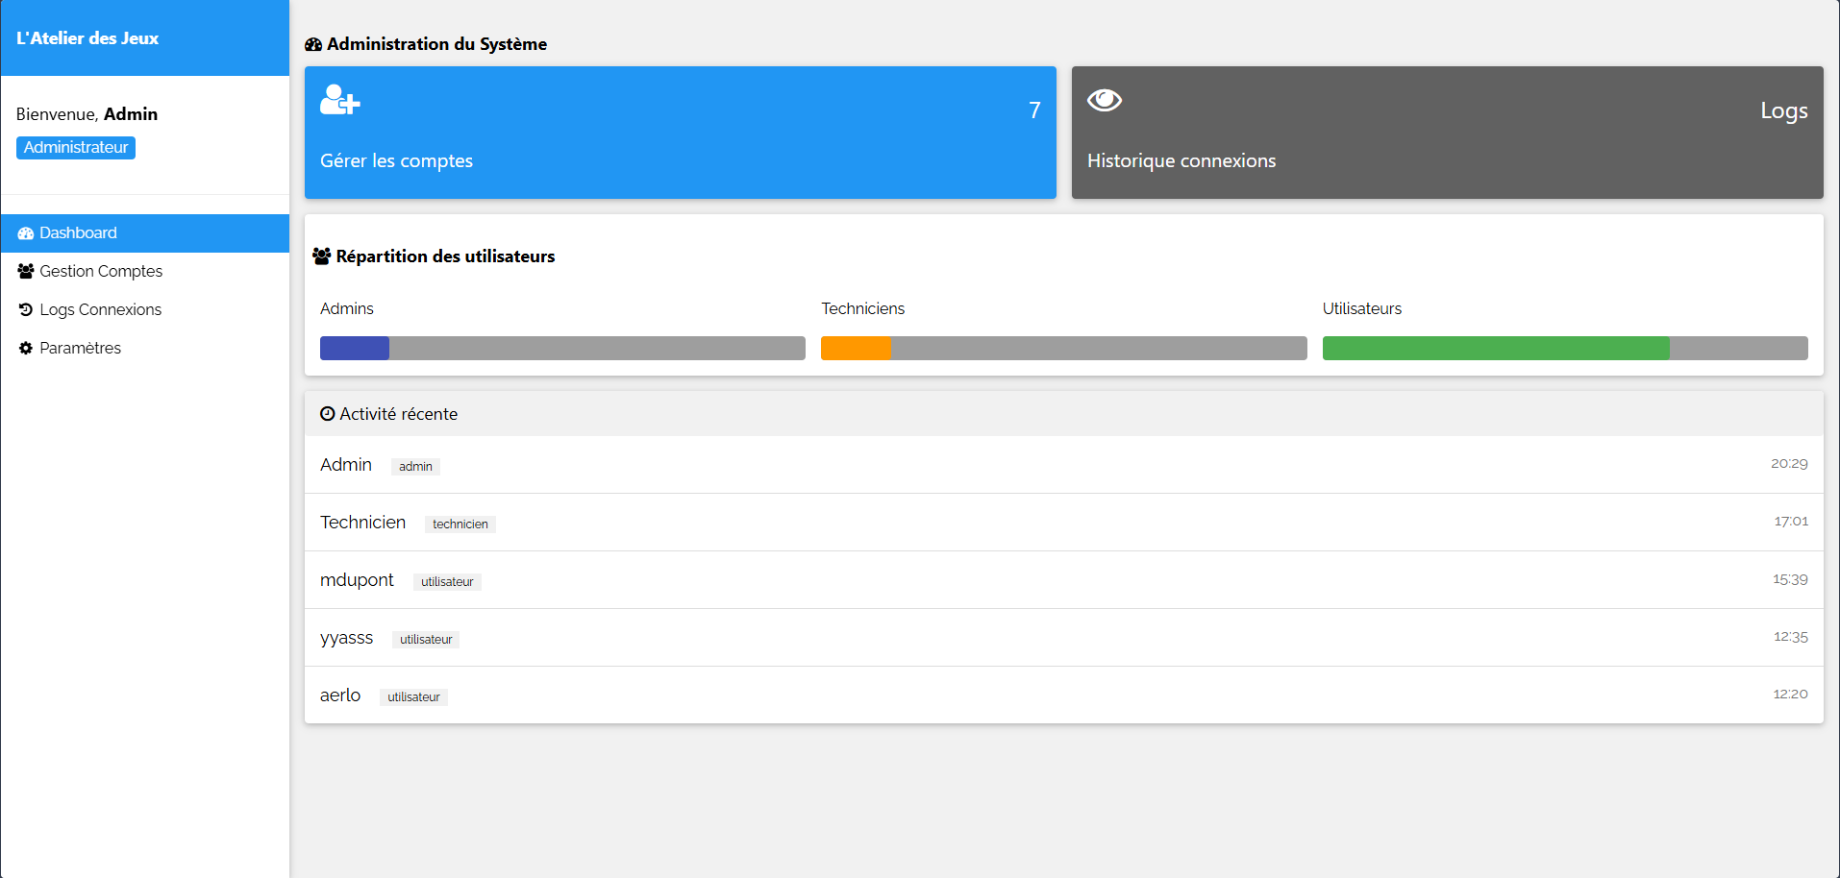Click the history icon beside Logs Connexions
This screenshot has height=878, width=1840.
pyautogui.click(x=26, y=310)
